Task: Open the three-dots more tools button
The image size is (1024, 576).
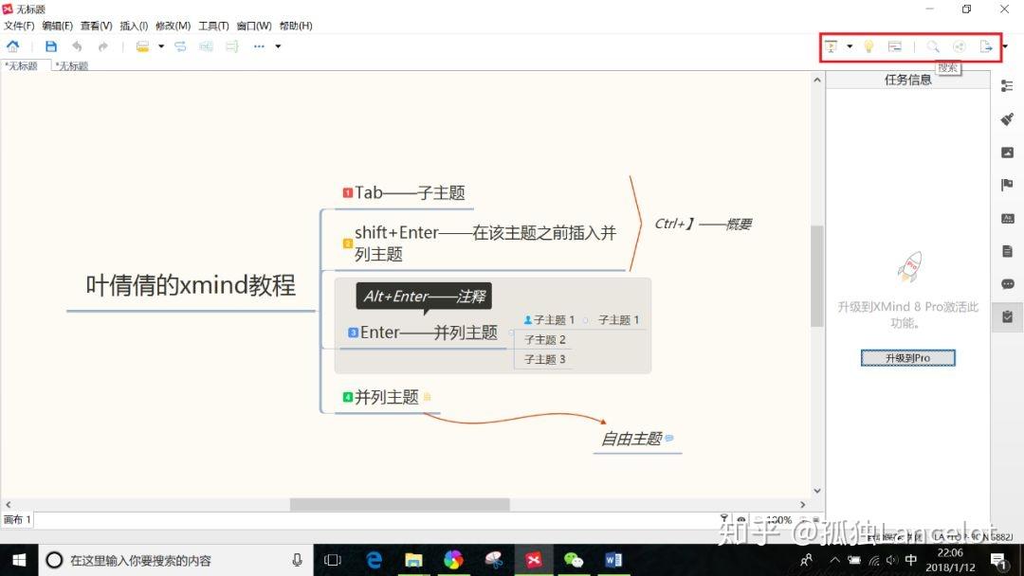Action: point(259,46)
